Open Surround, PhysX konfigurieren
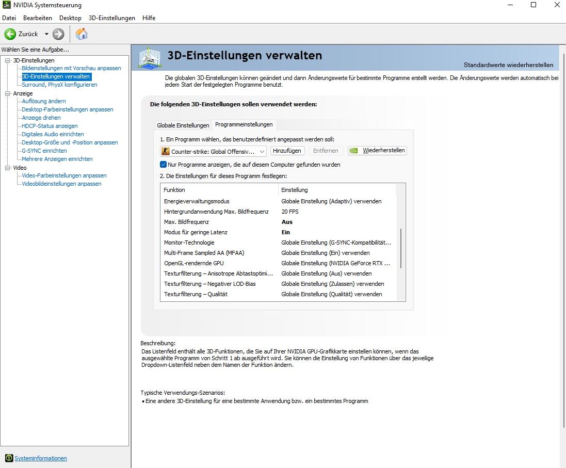 [x=59, y=85]
